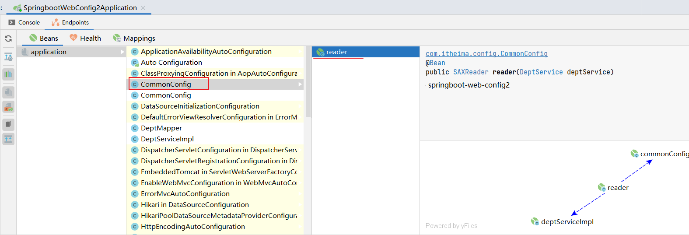Click the bottom show bean graph icon

click(8, 139)
